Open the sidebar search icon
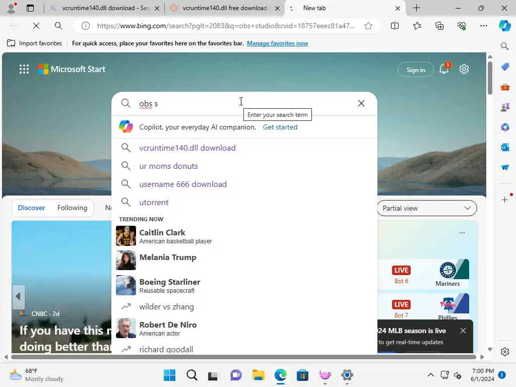Viewport: 516px width, 387px height. tap(504, 46)
